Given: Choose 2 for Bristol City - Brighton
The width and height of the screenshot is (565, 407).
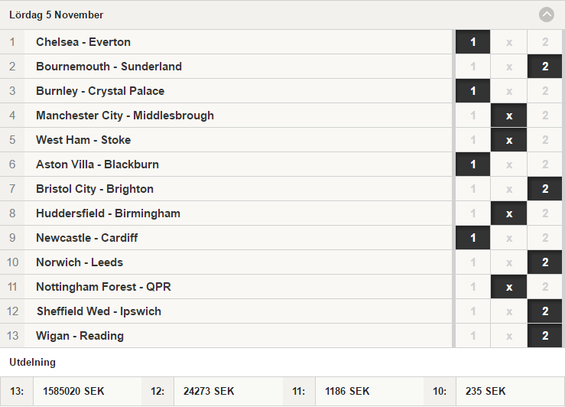Looking at the screenshot, I should tap(545, 189).
